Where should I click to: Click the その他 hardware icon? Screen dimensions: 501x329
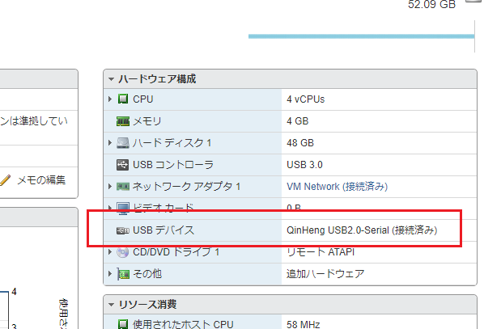[123, 274]
